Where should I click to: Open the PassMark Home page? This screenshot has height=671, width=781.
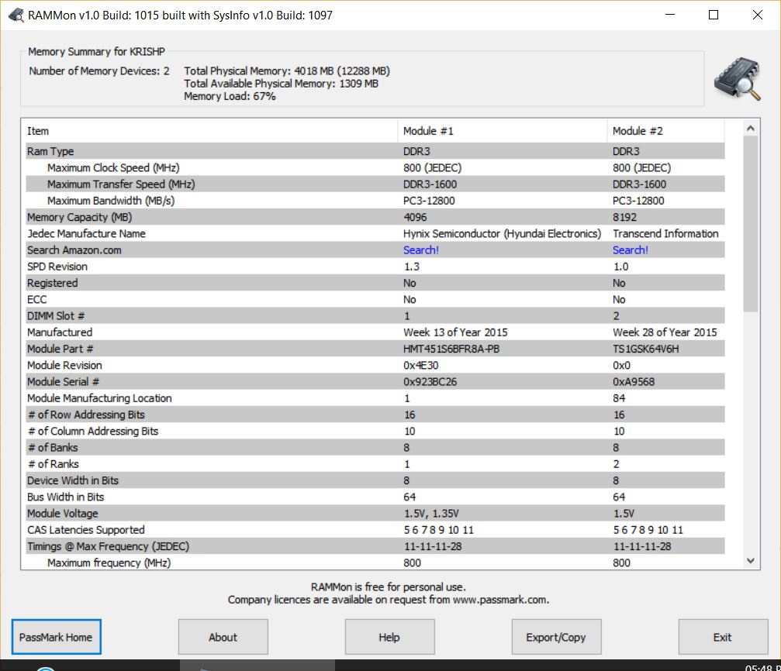56,637
